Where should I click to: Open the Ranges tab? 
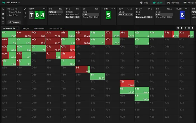click(26, 28)
